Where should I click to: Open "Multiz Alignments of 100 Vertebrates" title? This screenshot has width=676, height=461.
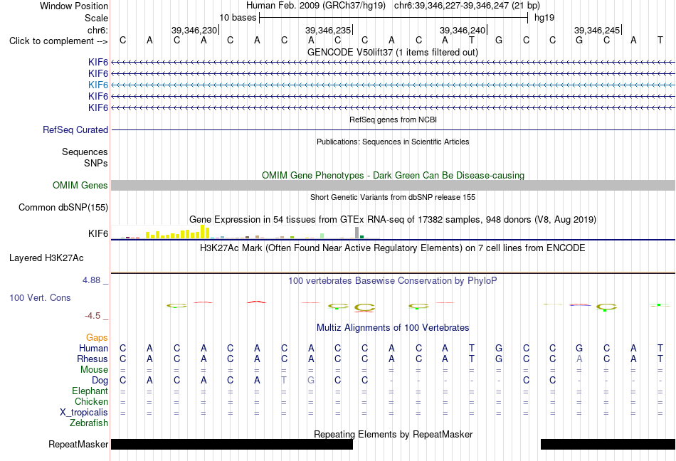point(393,327)
